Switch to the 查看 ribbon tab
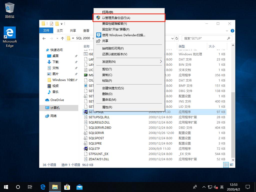The height and width of the screenshot is (192, 256). pyautogui.click(x=86, y=30)
